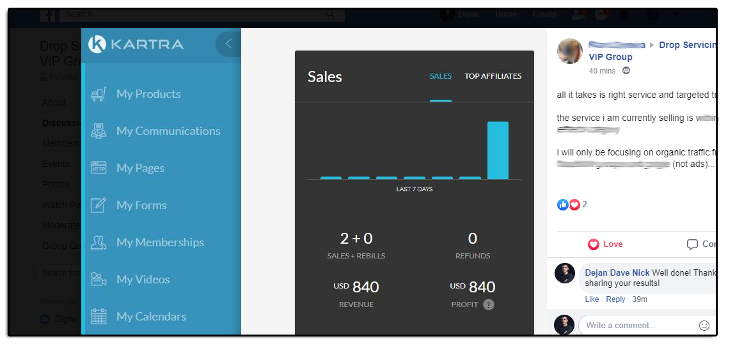Screen dimensions: 735x348
Task: Open the Dejan profile in top bar
Action: click(x=460, y=15)
